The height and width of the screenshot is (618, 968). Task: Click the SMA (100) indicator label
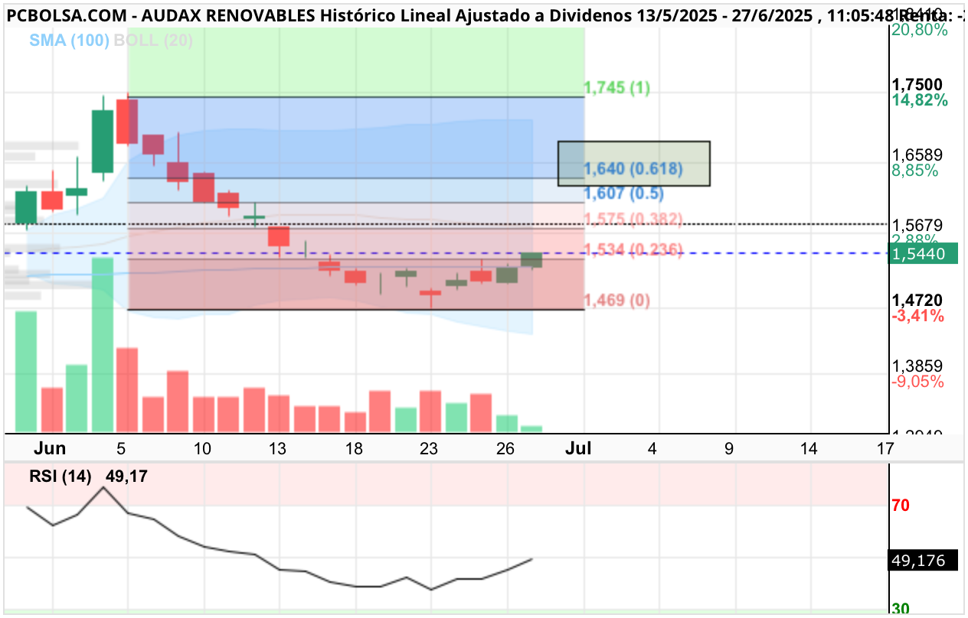70,41
